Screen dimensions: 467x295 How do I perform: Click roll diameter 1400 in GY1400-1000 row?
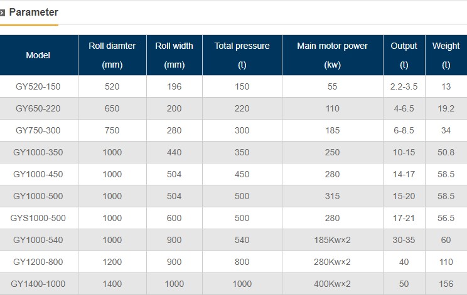click(x=112, y=284)
